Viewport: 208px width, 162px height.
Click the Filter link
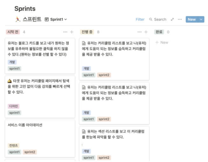140,19
